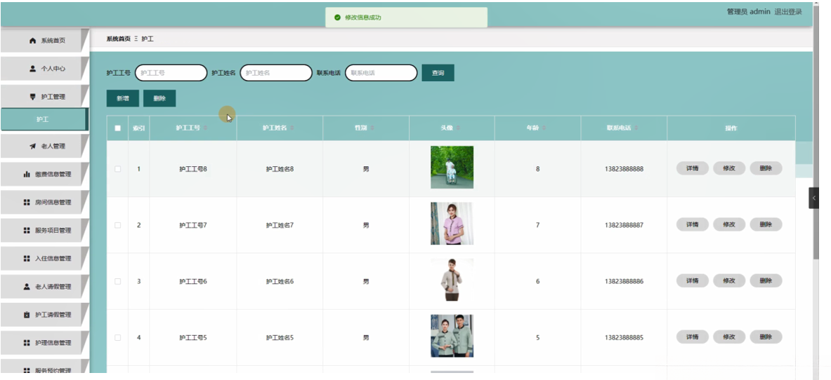The width and height of the screenshot is (831, 380).
Task: Click the clipboard icon beside 护工请假管理
Action: tap(27, 315)
